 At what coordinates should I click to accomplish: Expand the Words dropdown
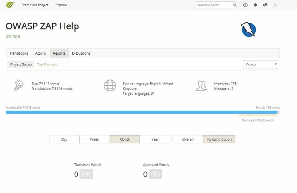coord(260,64)
